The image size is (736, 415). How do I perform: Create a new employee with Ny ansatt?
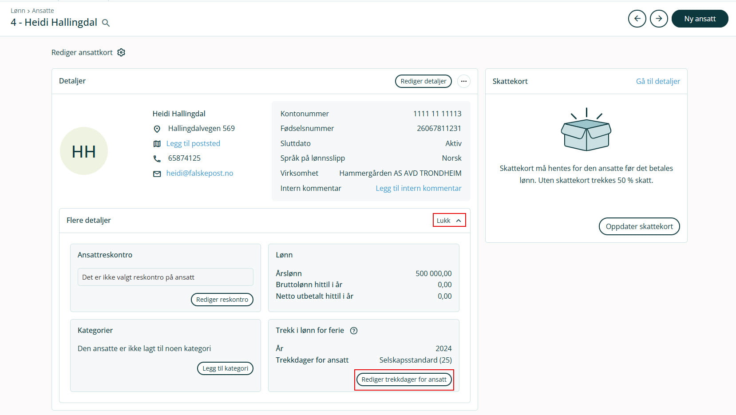pos(700,19)
